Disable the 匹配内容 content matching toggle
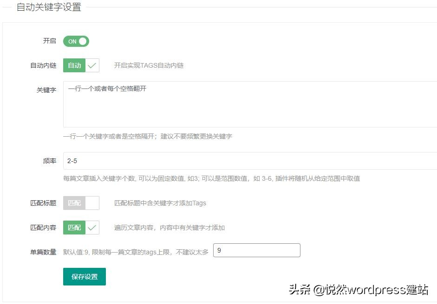 tap(82, 228)
